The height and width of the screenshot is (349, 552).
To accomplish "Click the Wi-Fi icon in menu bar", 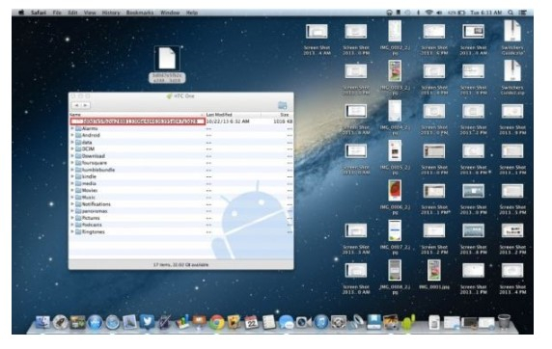I will [428, 13].
